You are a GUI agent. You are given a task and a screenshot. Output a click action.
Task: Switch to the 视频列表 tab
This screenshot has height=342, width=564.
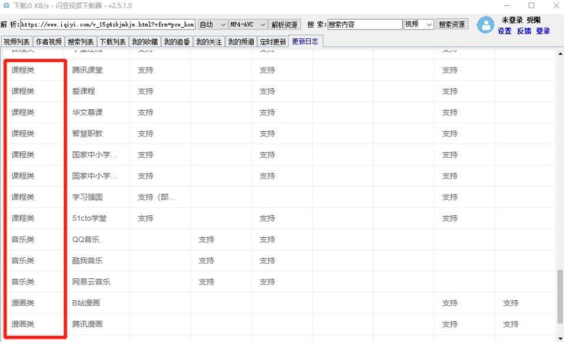coord(16,42)
